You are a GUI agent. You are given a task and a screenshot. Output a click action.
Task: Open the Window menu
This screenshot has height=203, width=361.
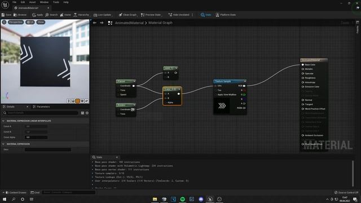44,2
